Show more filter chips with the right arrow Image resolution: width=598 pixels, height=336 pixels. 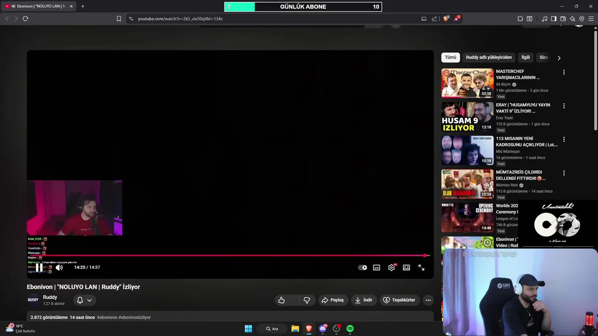pyautogui.click(x=559, y=58)
